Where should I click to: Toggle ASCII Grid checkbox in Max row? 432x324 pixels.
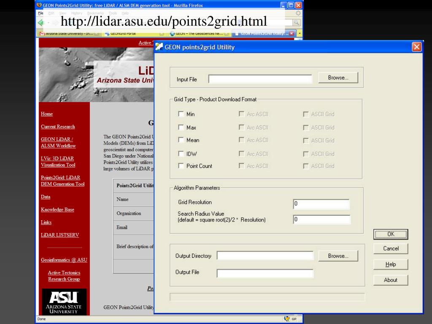pos(306,127)
